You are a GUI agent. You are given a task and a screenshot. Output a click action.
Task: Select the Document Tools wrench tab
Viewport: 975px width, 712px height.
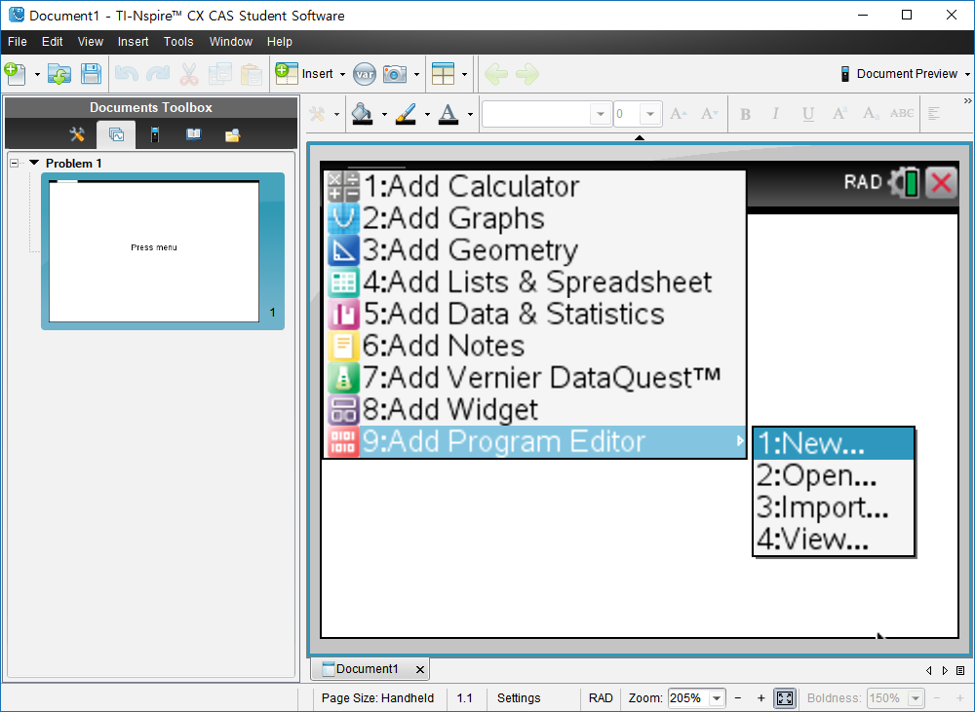77,134
